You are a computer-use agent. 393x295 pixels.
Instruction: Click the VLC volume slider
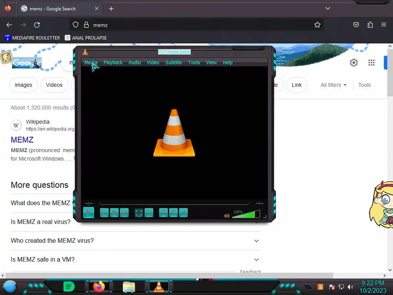click(246, 214)
